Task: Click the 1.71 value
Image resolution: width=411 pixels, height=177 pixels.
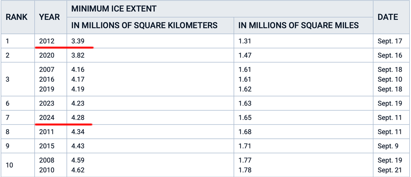Action: 245,146
